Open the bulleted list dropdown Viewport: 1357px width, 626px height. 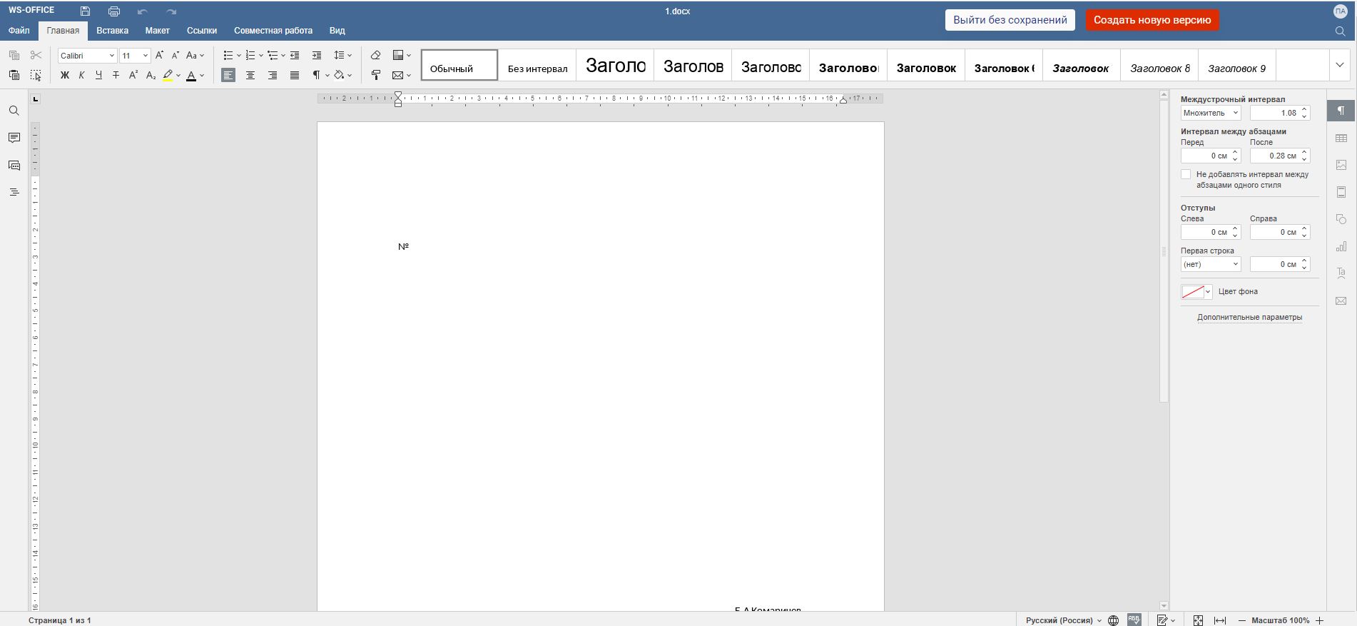pyautogui.click(x=238, y=55)
